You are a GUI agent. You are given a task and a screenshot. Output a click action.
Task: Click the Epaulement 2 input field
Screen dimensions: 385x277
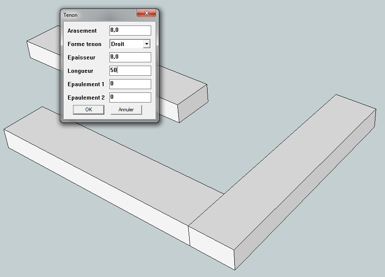(x=130, y=97)
